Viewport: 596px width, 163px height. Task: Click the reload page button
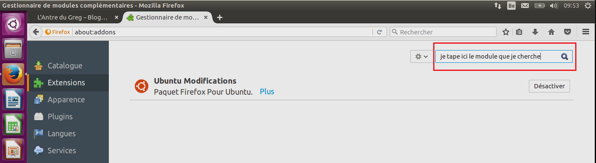379,32
